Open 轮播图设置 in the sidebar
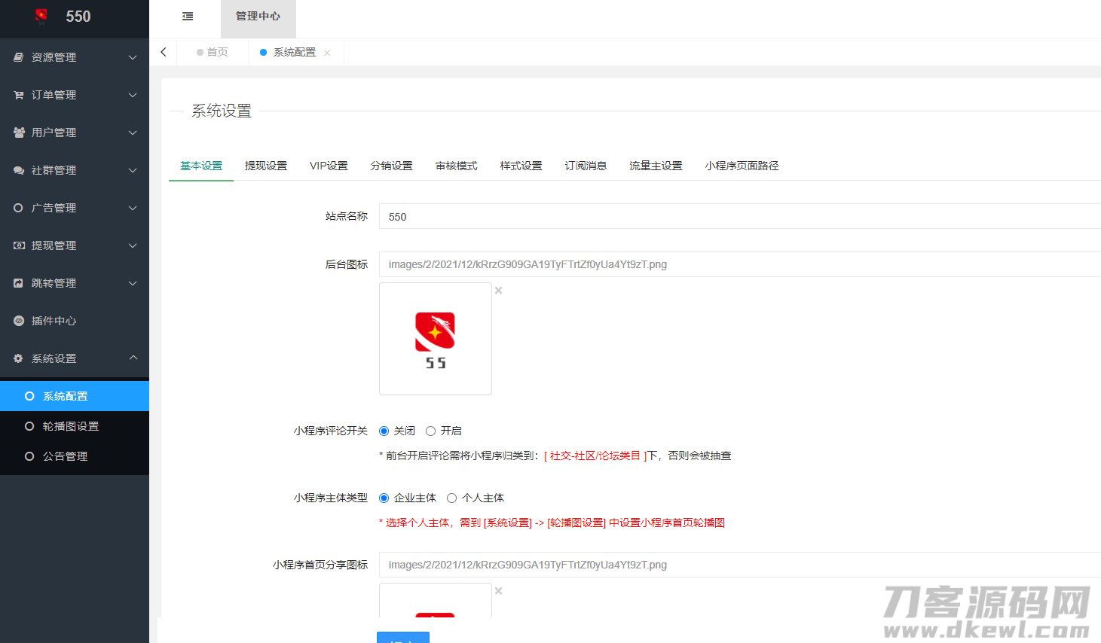Image resolution: width=1101 pixels, height=643 pixels. pyautogui.click(x=71, y=426)
